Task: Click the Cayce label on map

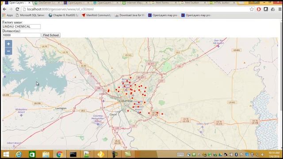Action: pyautogui.click(x=113, y=114)
